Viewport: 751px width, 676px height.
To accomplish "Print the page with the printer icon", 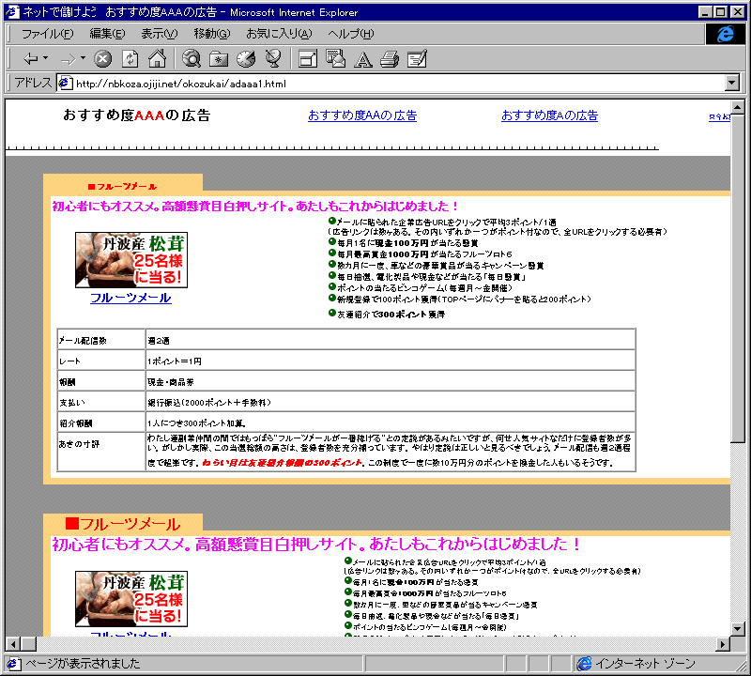I will [390, 59].
